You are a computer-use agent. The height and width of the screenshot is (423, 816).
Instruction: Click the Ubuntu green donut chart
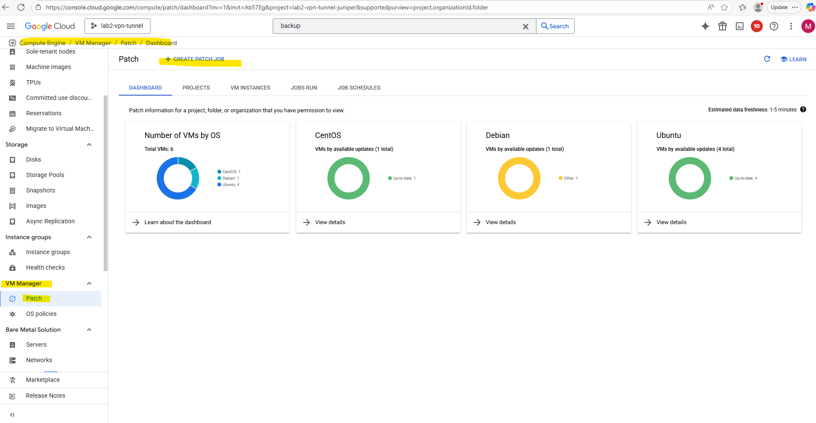690,178
